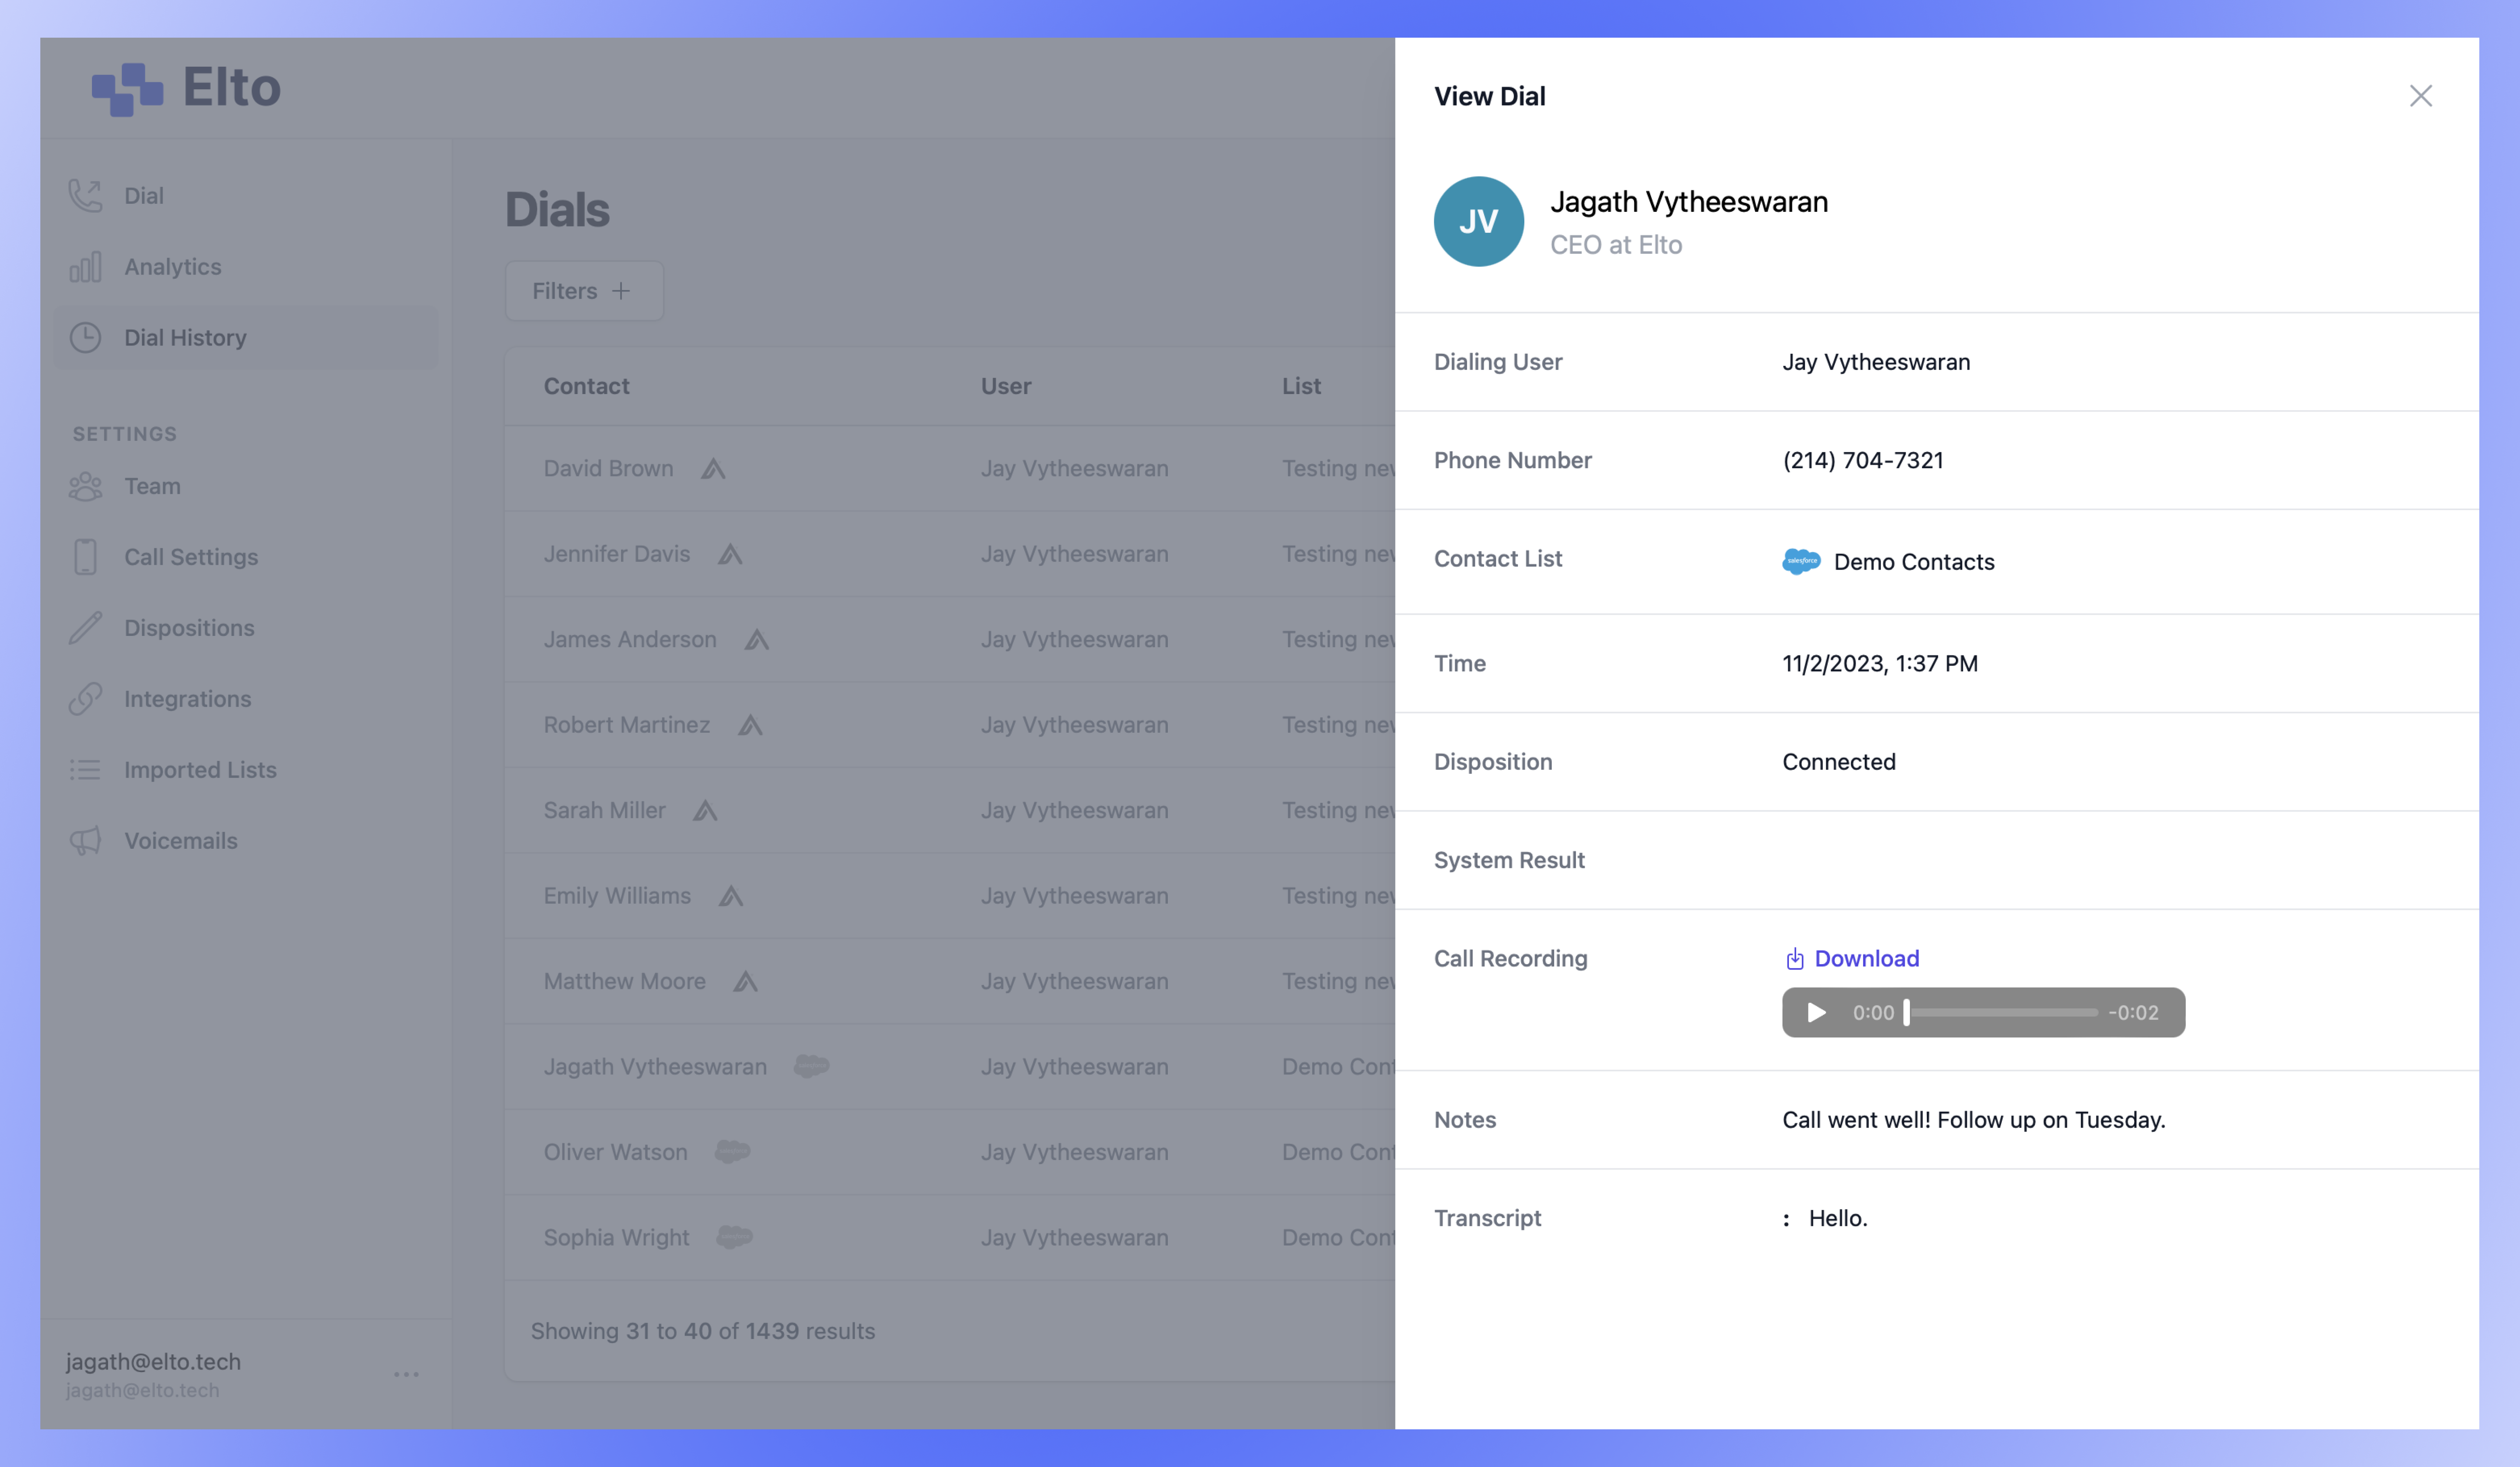Click the Dial History clock icon
2520x1467 pixels.
pos(85,338)
